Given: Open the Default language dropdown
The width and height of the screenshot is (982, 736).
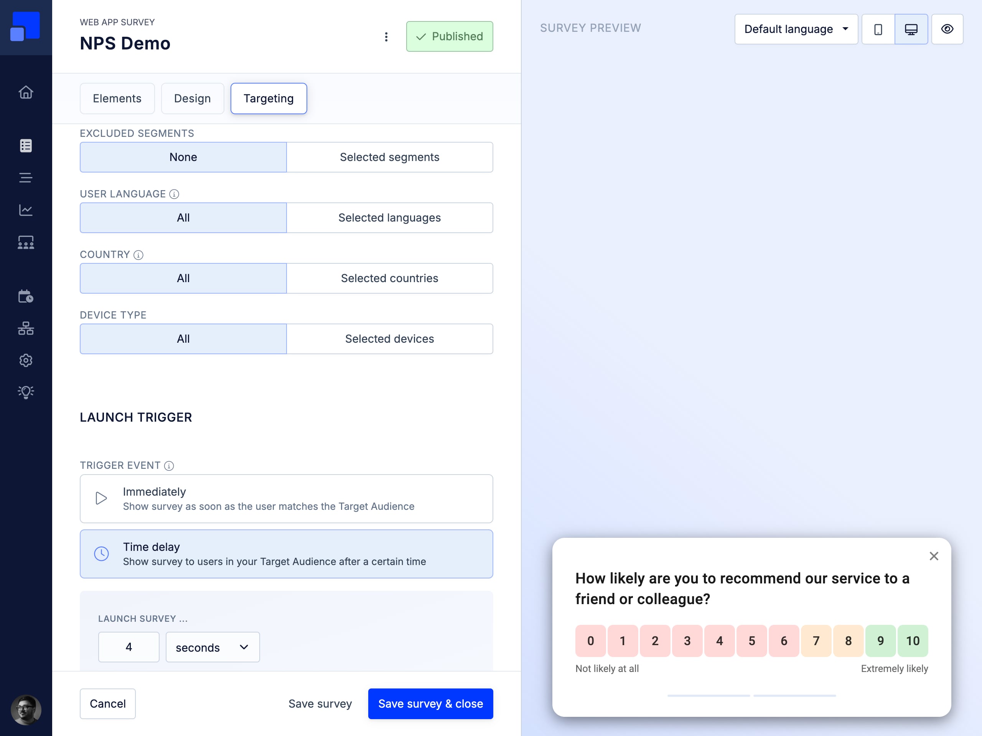Looking at the screenshot, I should [796, 29].
